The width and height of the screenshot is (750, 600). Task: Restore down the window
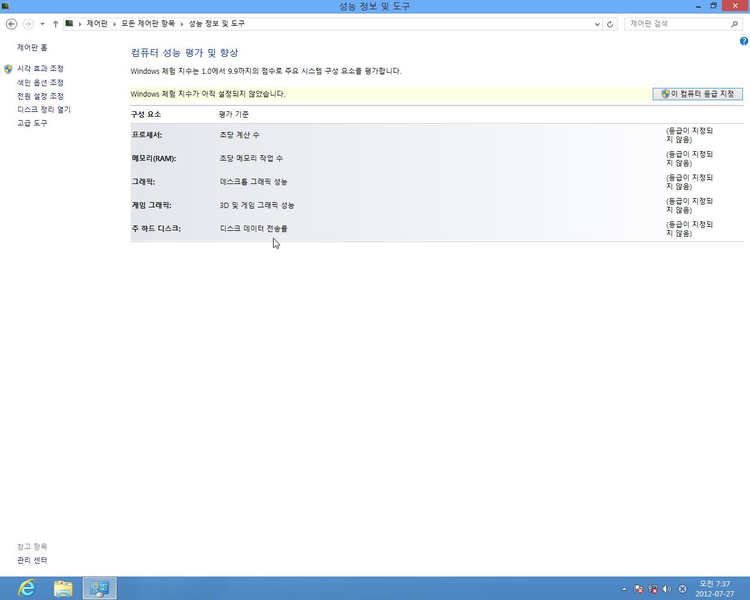[x=714, y=6]
